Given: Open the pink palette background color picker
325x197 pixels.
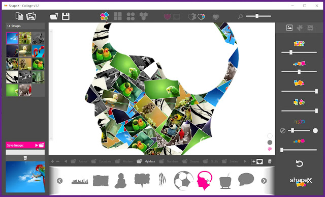Looking at the screenshot, I should click(x=270, y=149).
